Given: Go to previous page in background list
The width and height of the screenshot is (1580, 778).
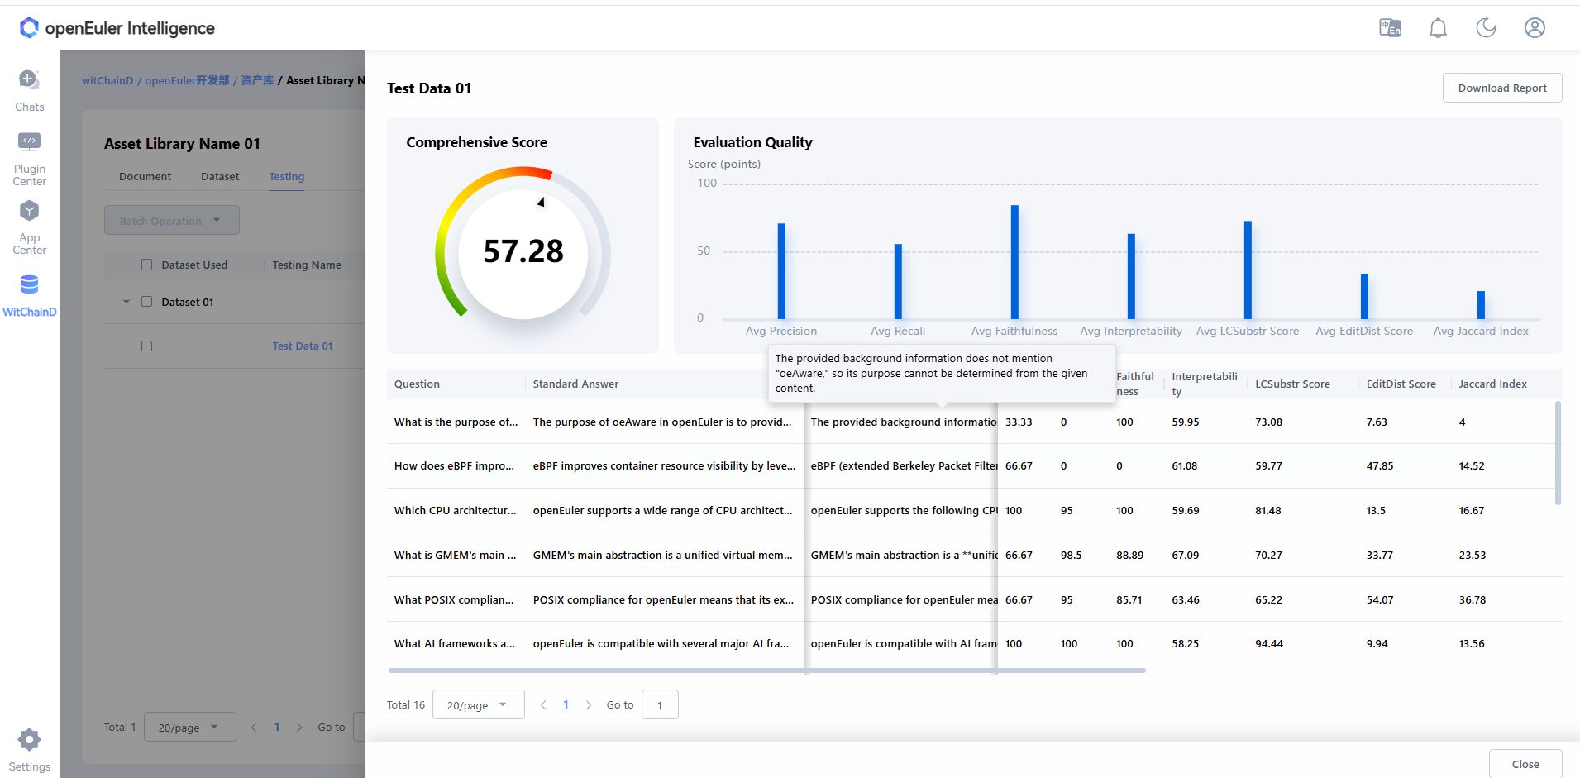Looking at the screenshot, I should tap(254, 728).
